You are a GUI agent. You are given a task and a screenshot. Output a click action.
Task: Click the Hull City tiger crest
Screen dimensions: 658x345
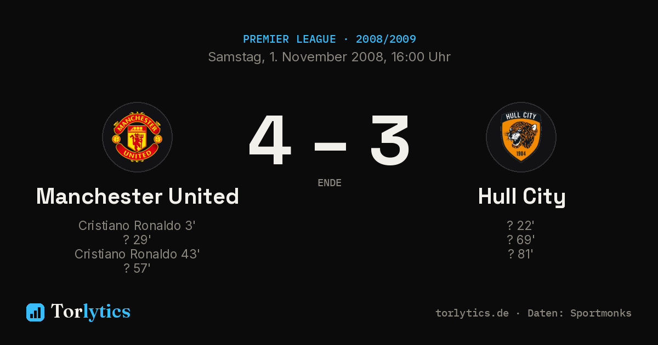521,137
